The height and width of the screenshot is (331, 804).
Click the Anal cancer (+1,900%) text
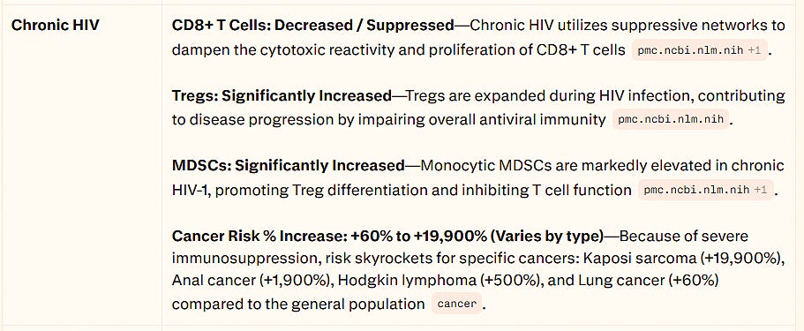[x=252, y=281]
